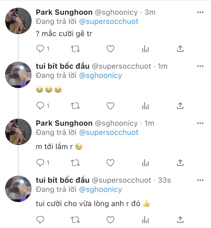Screen dimensions: 211x228
Task: Open tui bít bốc đầu's avatar on the last tweet
Action: coord(18,189)
